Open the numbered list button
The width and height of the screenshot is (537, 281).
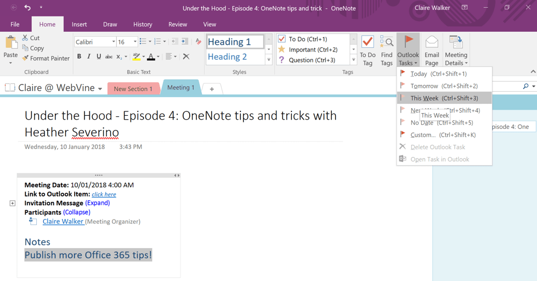click(x=157, y=42)
